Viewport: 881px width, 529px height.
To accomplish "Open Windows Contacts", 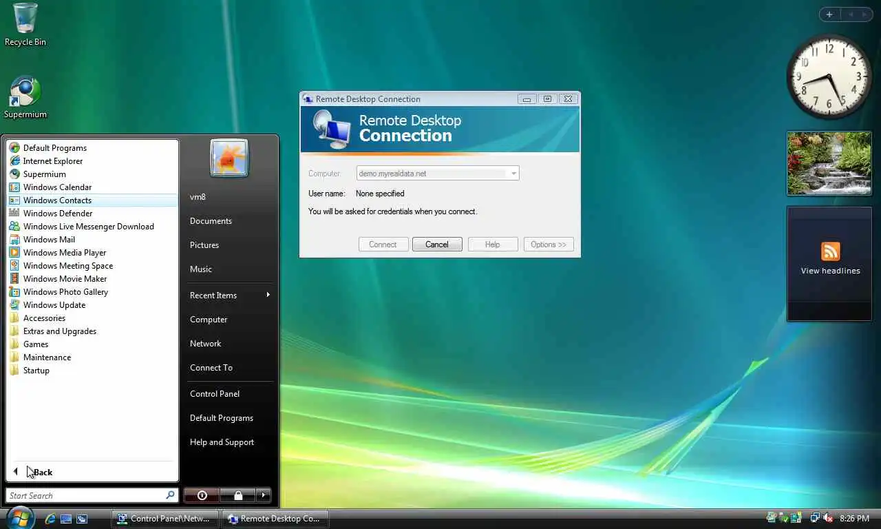I will pyautogui.click(x=92, y=200).
